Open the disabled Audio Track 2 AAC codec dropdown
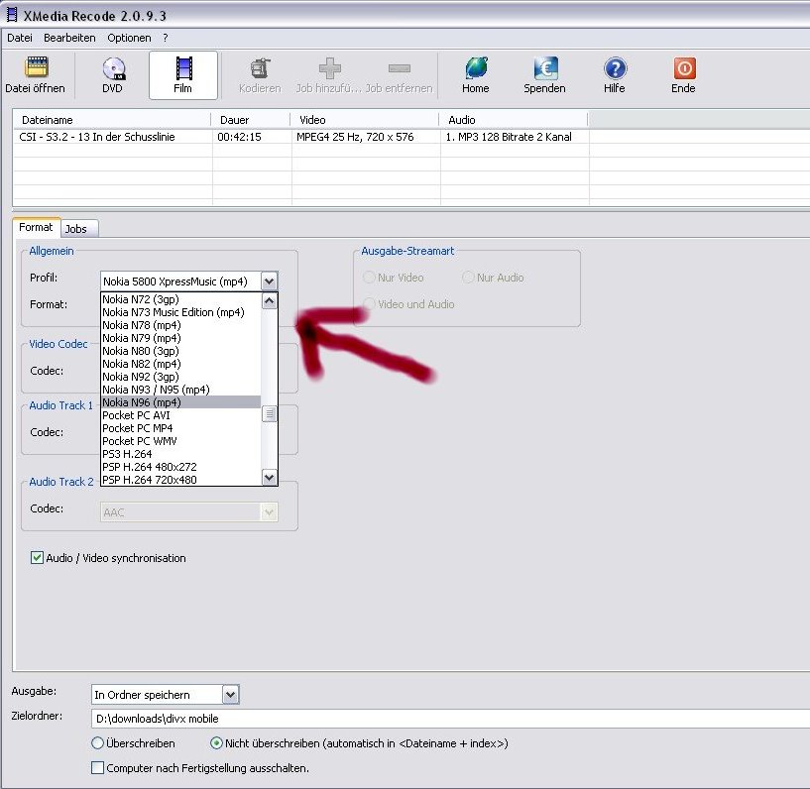Image resolution: width=810 pixels, height=789 pixels. [x=269, y=512]
